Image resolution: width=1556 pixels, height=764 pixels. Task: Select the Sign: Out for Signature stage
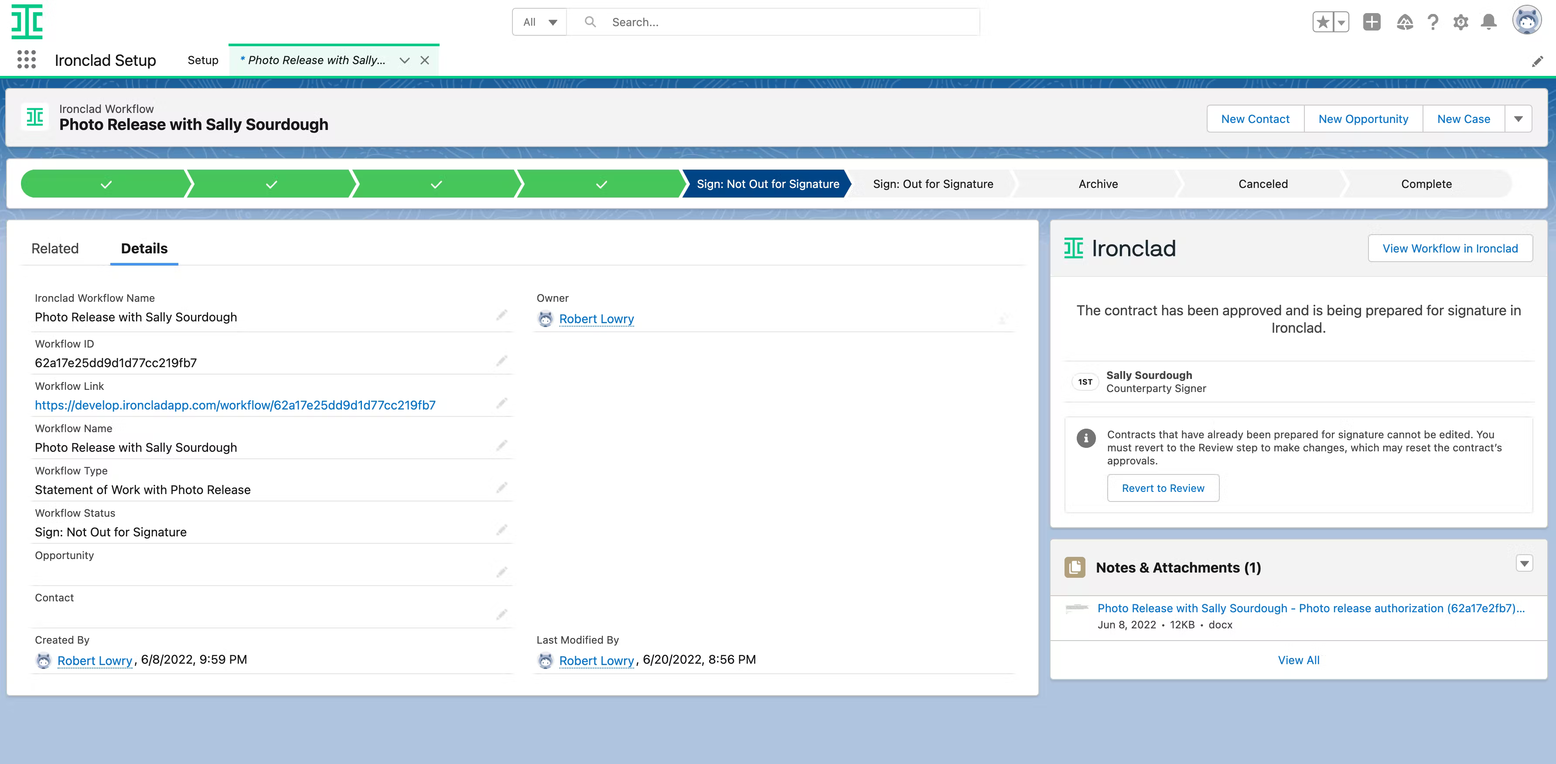(933, 184)
